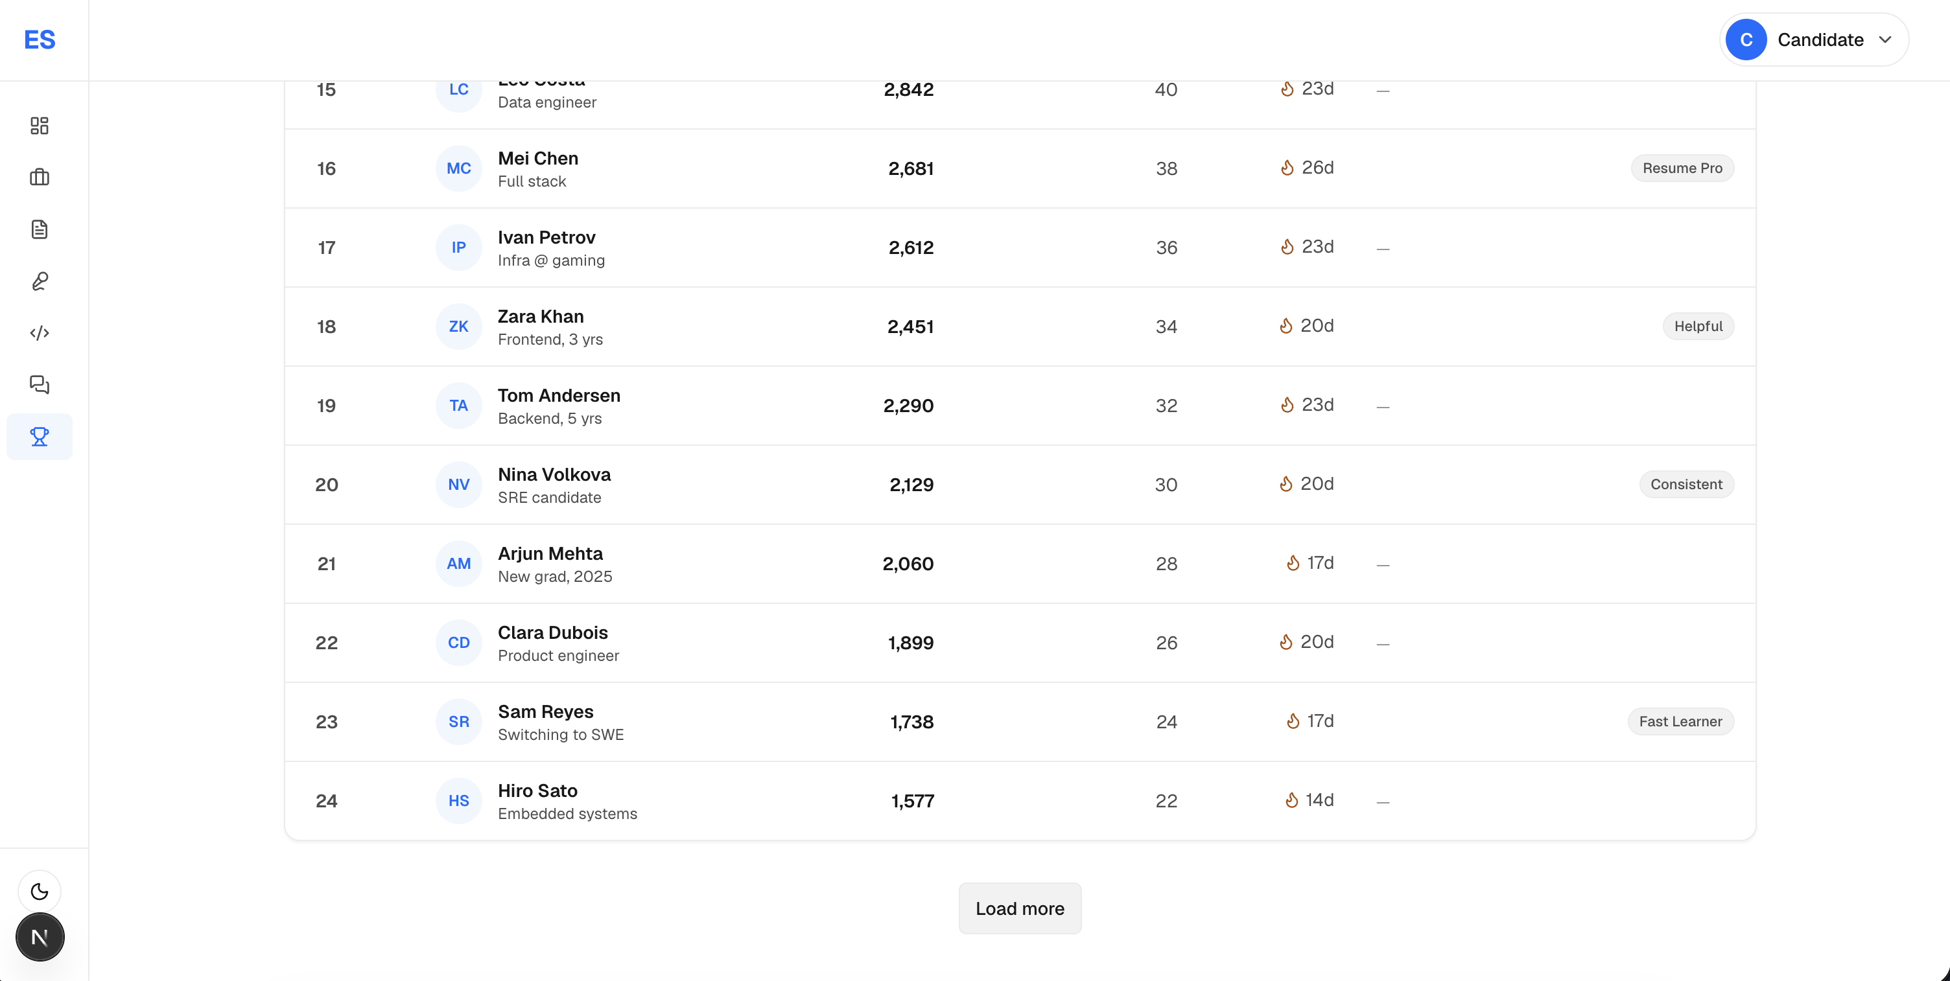Click the flame streak icon for Arjun Mehta

(x=1293, y=562)
